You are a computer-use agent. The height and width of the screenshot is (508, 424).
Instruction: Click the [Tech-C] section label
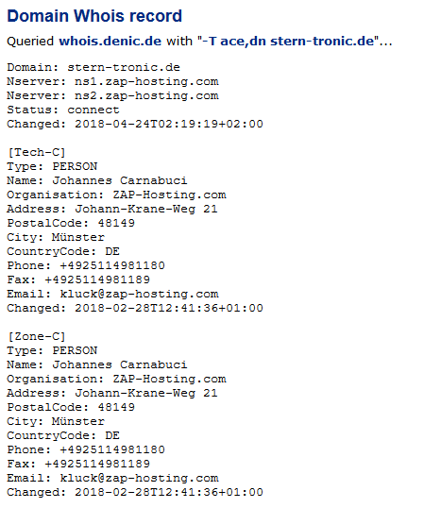tap(36, 152)
